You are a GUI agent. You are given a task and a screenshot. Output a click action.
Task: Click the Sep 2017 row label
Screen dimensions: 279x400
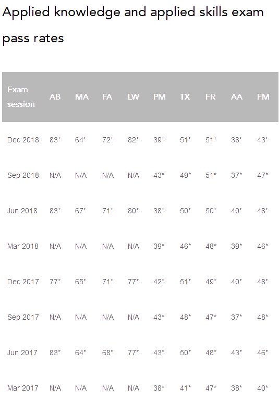[23, 318]
